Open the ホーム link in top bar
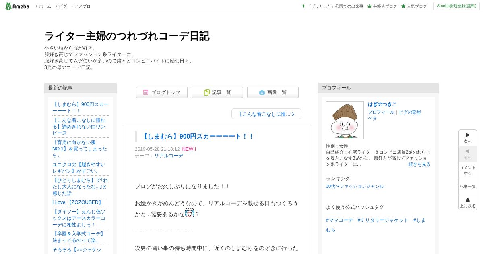Image resolution: width=483 pixels, height=254 pixels. pyautogui.click(x=45, y=6)
